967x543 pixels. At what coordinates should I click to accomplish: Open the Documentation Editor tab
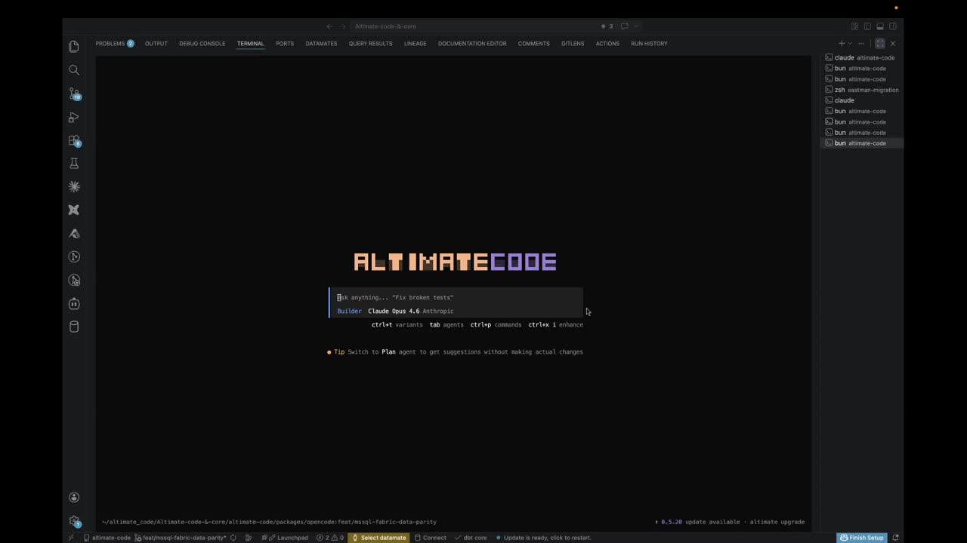472,44
